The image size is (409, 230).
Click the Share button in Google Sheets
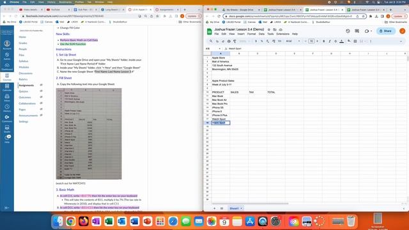(385, 31)
